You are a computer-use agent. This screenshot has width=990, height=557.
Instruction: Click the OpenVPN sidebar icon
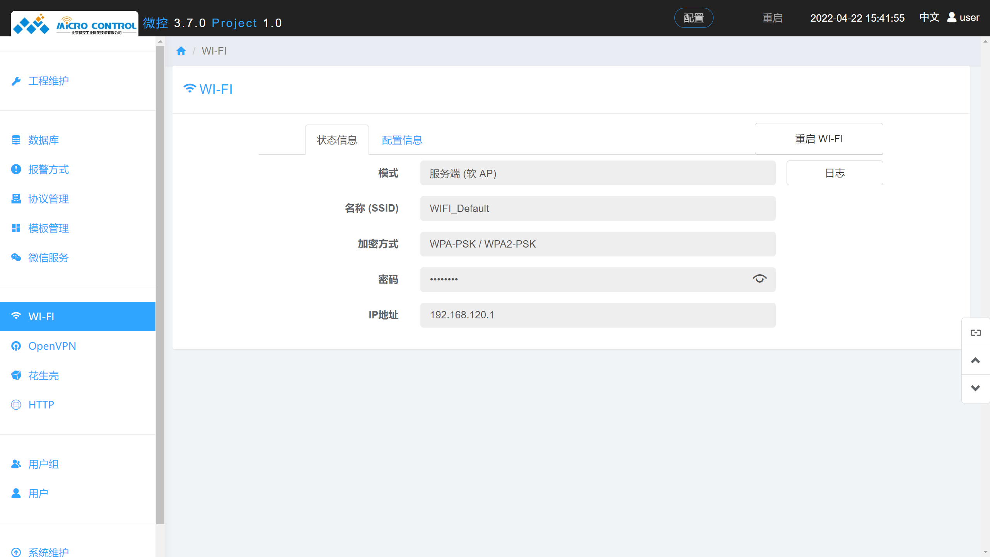pyautogui.click(x=16, y=346)
